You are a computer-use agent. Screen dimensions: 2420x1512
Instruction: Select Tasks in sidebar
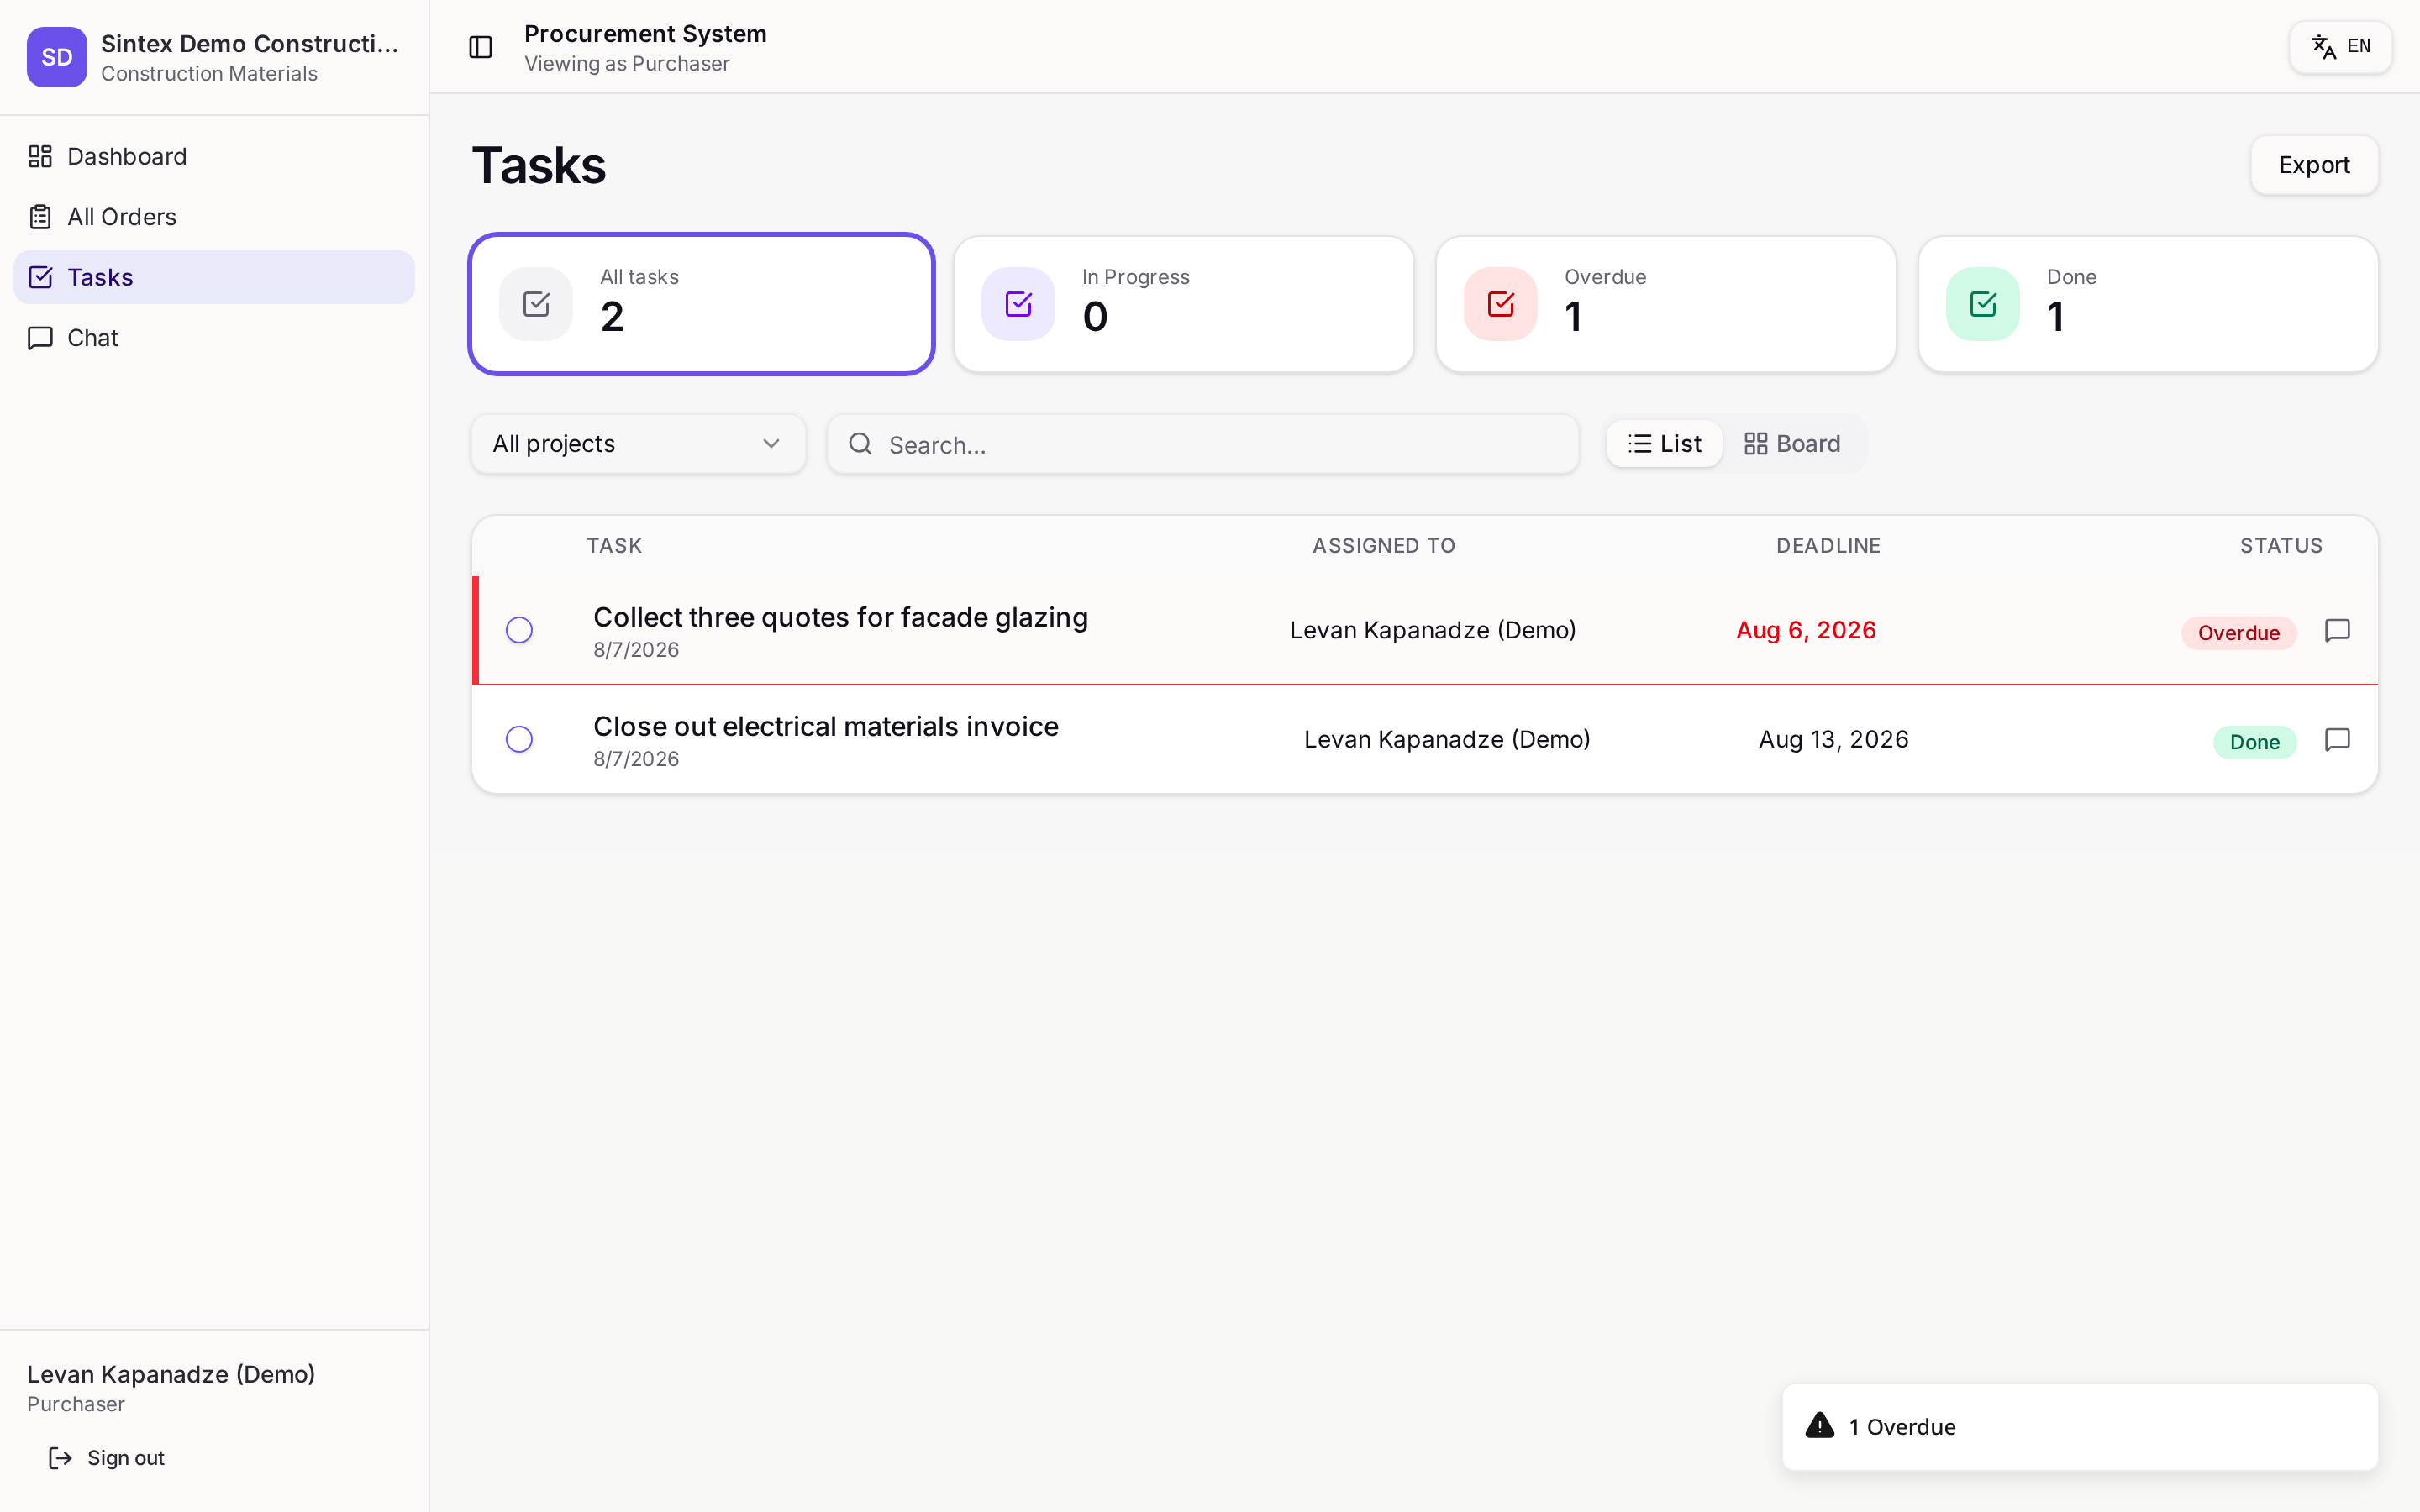tap(214, 277)
